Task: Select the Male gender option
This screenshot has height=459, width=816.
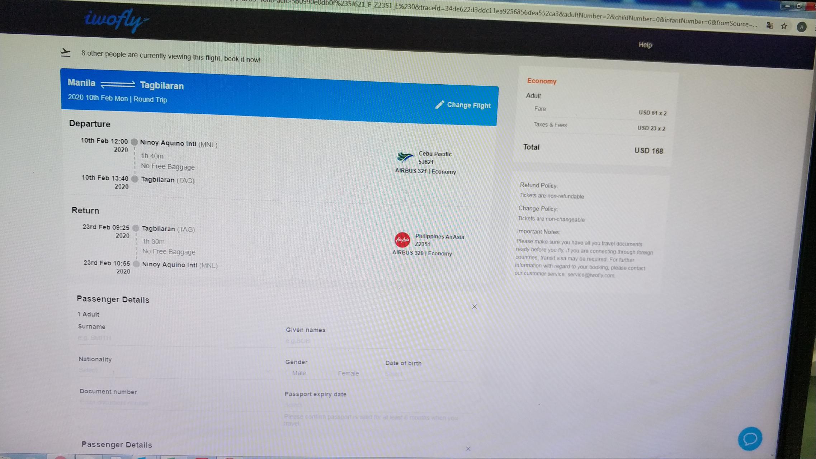Action: tap(298, 373)
